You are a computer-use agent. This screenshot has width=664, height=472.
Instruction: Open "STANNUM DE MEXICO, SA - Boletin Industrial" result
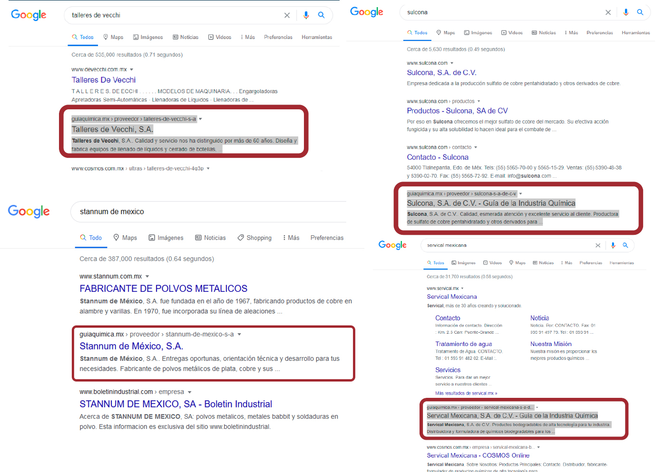pos(176,404)
